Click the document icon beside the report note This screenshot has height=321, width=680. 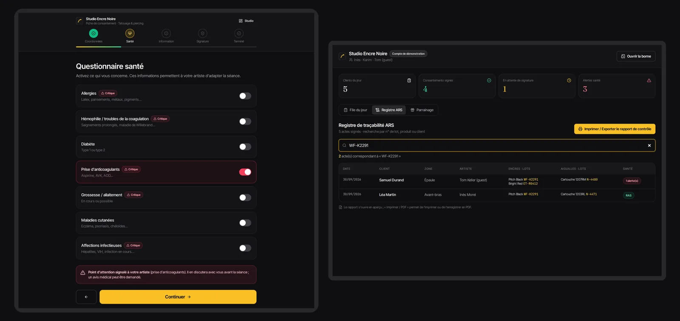tap(340, 207)
